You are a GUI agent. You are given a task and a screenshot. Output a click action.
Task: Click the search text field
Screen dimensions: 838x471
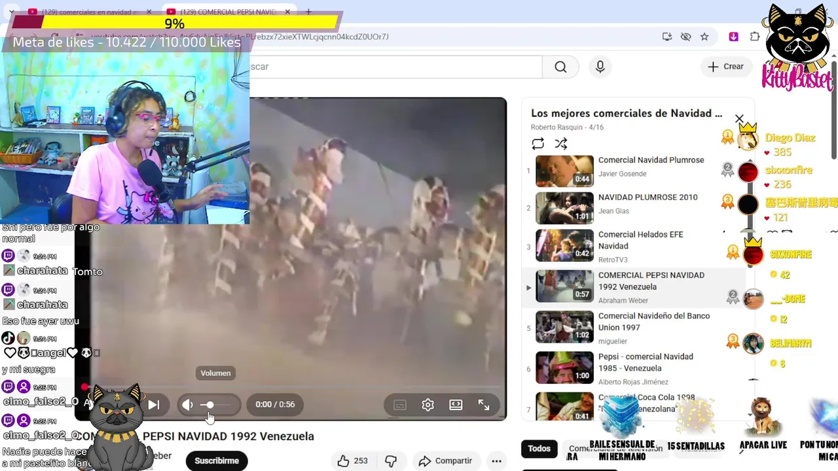(x=395, y=67)
